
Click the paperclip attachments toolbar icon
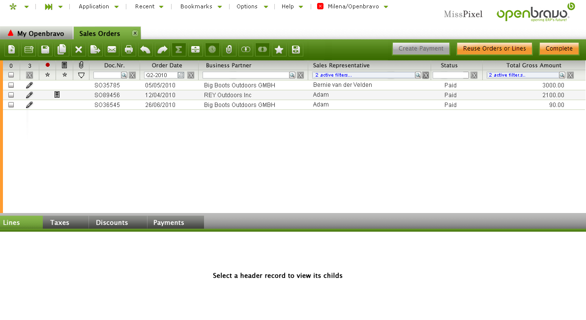229,49
